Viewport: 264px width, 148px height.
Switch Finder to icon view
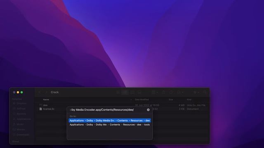[x=118, y=92]
